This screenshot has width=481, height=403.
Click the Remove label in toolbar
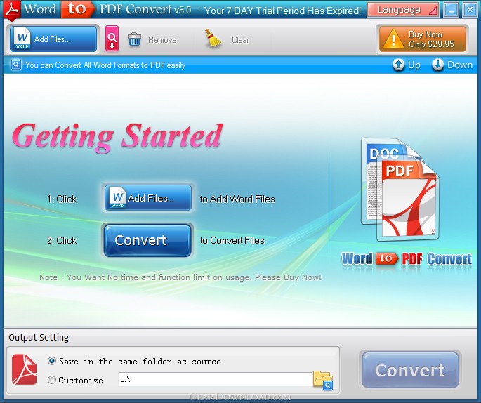click(x=163, y=40)
